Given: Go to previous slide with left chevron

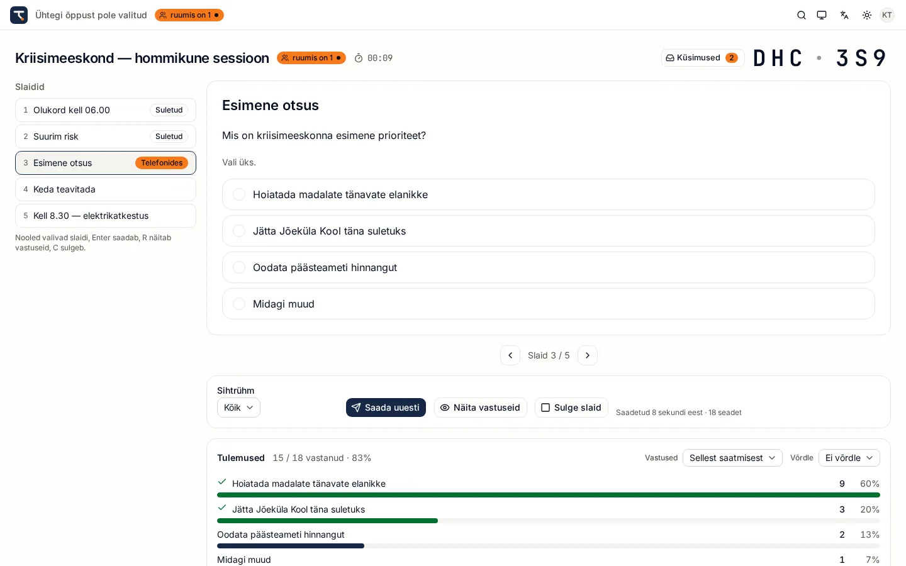Looking at the screenshot, I should click(x=510, y=355).
